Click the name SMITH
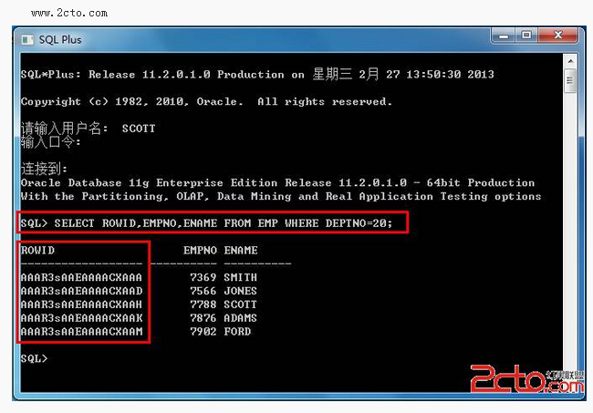593x413 pixels. pyautogui.click(x=240, y=277)
